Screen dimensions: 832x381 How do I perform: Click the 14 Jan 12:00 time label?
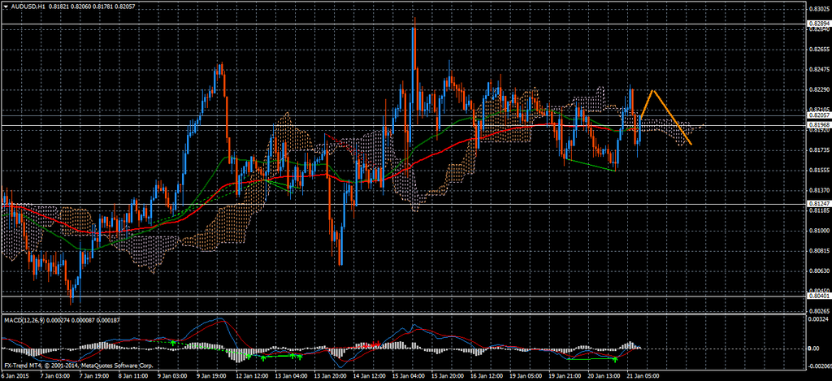[370, 376]
